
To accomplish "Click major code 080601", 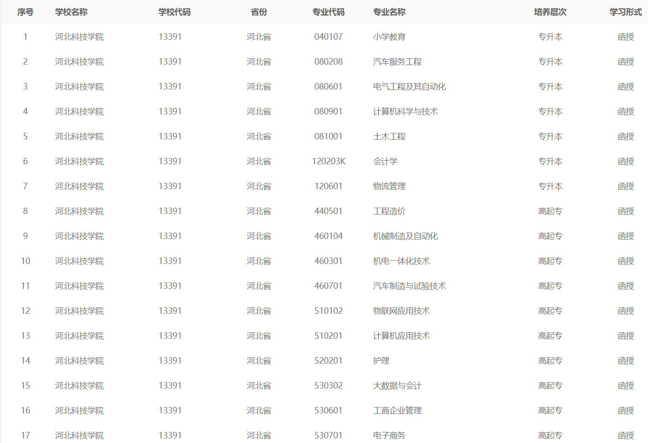I will [x=328, y=87].
